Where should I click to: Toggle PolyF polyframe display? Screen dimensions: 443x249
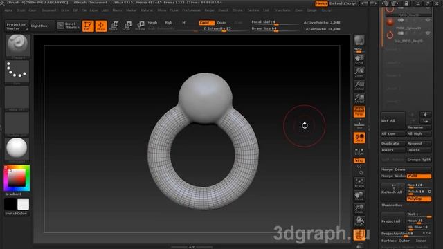click(359, 235)
